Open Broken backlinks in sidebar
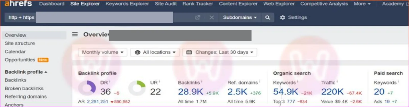409x107 pixels. (24, 88)
